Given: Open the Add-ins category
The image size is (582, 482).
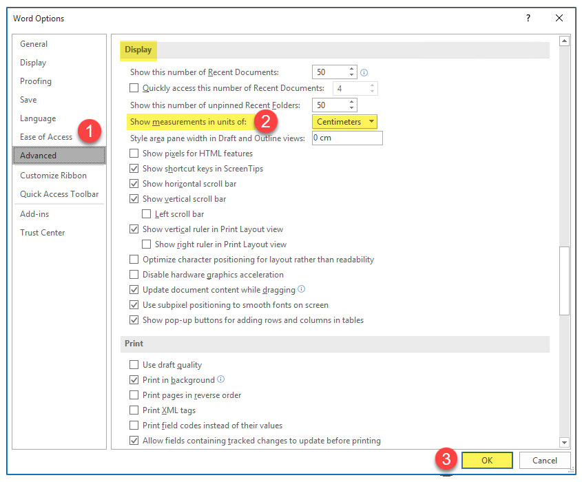Looking at the screenshot, I should 59,214.
